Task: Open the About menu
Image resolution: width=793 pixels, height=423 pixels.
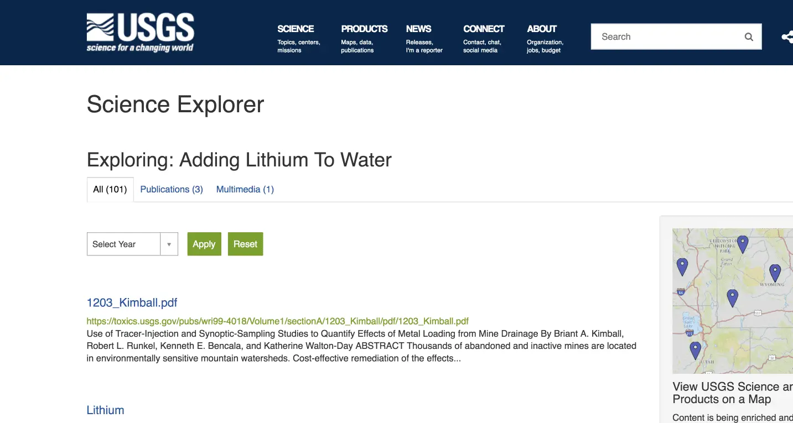Action: point(542,29)
